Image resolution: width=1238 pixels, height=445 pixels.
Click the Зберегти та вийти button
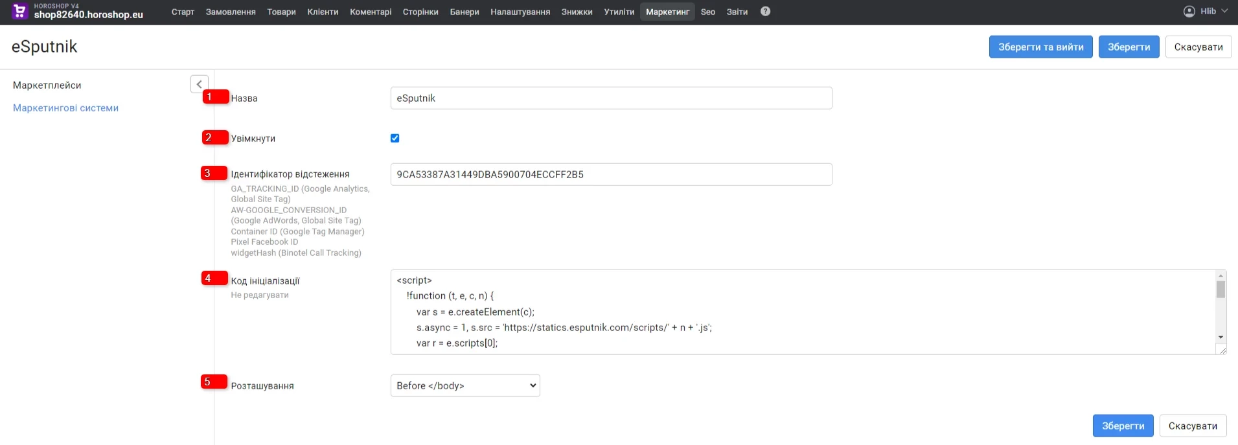pyautogui.click(x=1040, y=47)
